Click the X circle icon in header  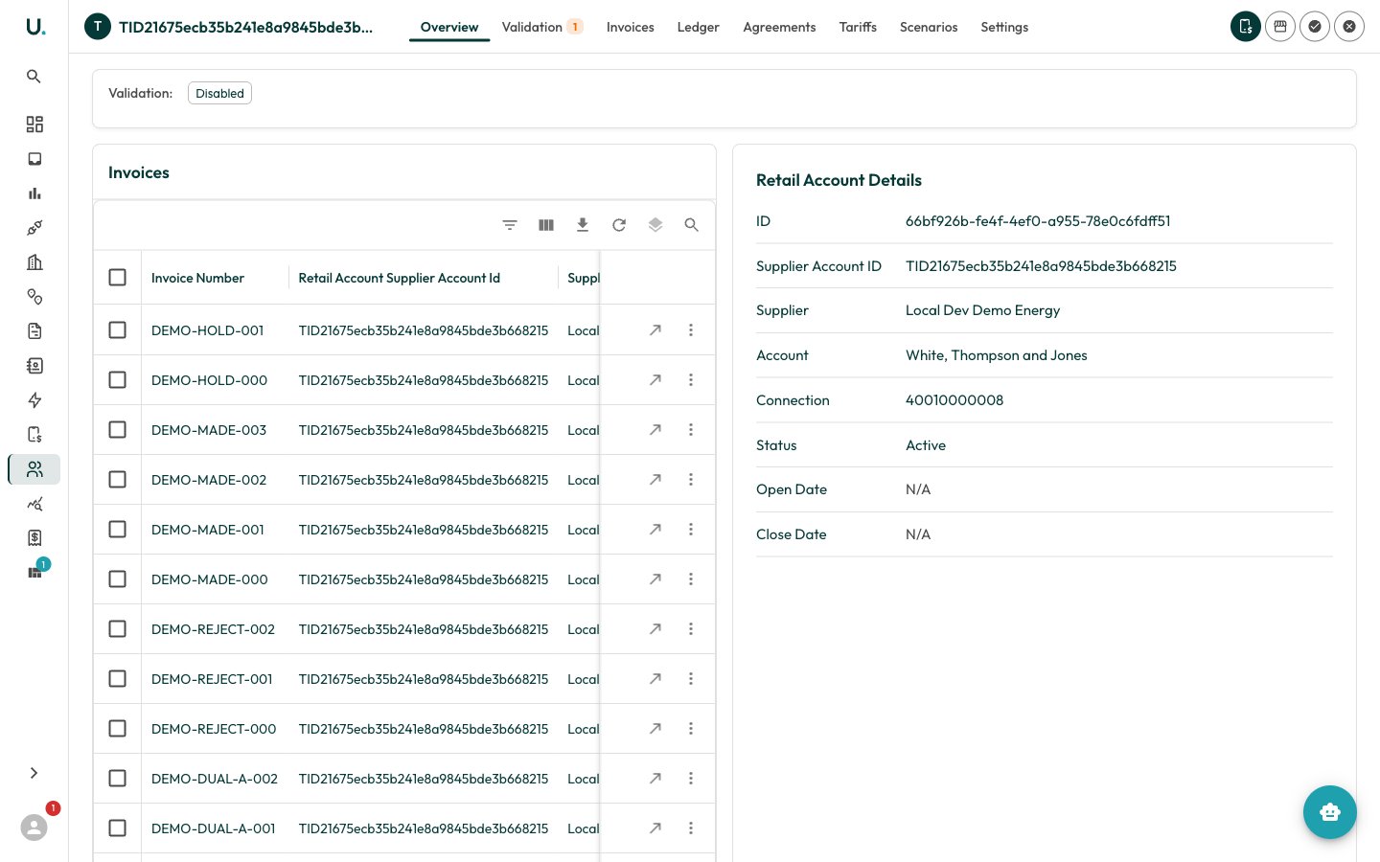(1349, 27)
